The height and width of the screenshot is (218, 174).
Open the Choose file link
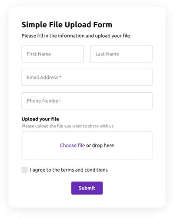coord(72,145)
